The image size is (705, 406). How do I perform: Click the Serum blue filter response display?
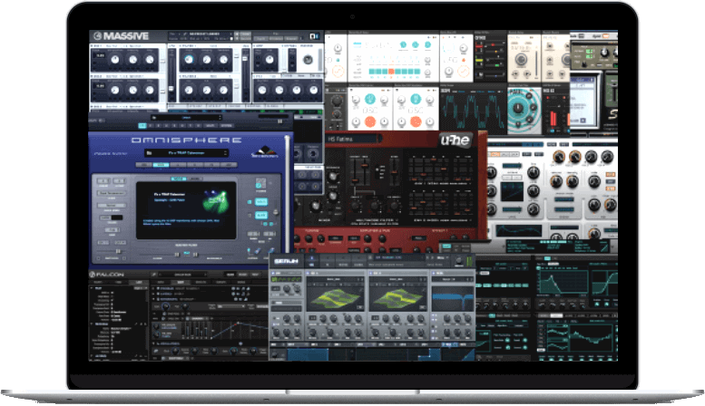(453, 298)
